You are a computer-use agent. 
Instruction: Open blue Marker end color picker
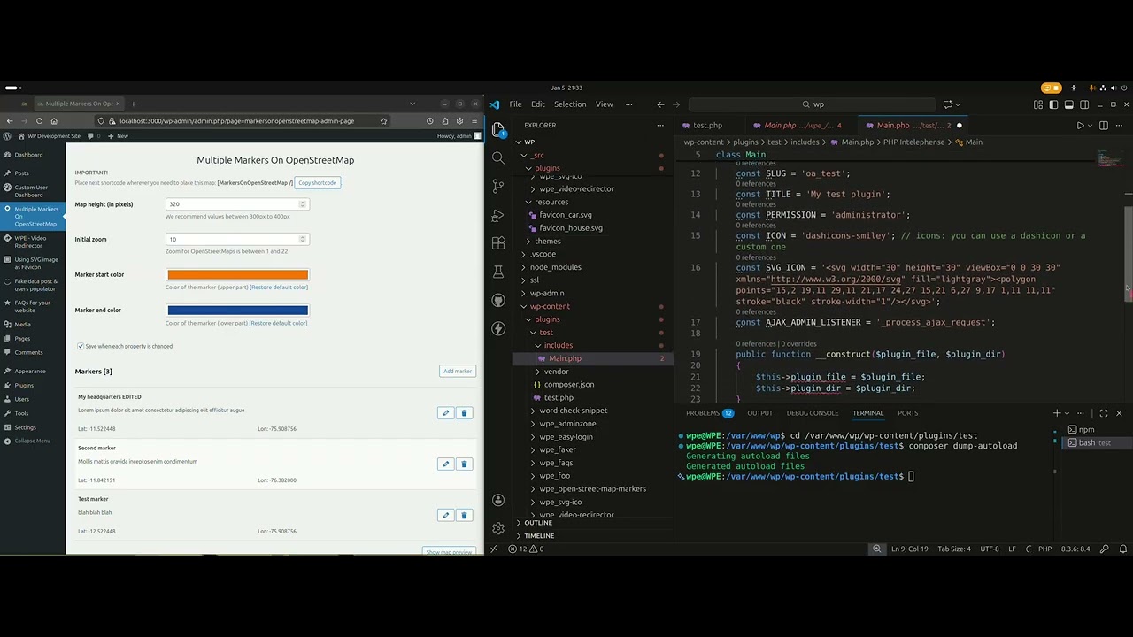pyautogui.click(x=237, y=311)
